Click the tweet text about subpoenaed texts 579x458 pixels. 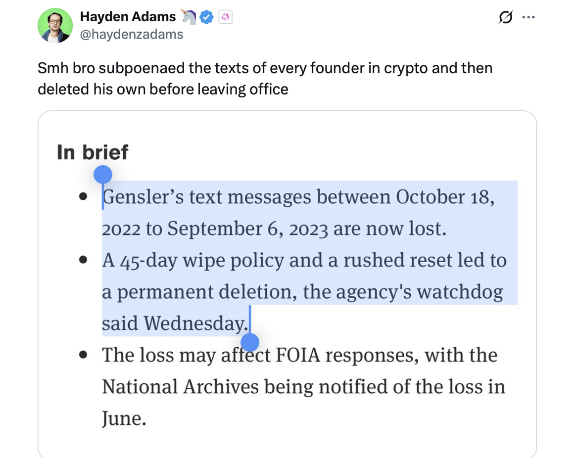tap(265, 78)
